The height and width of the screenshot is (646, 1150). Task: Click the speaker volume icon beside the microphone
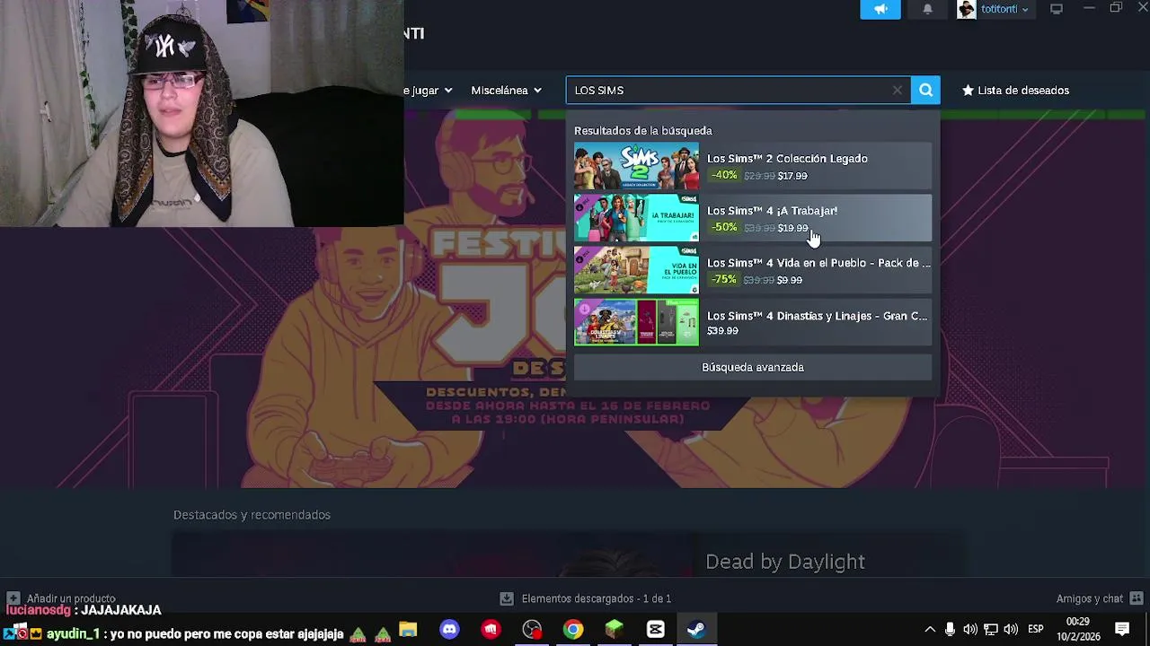970,629
